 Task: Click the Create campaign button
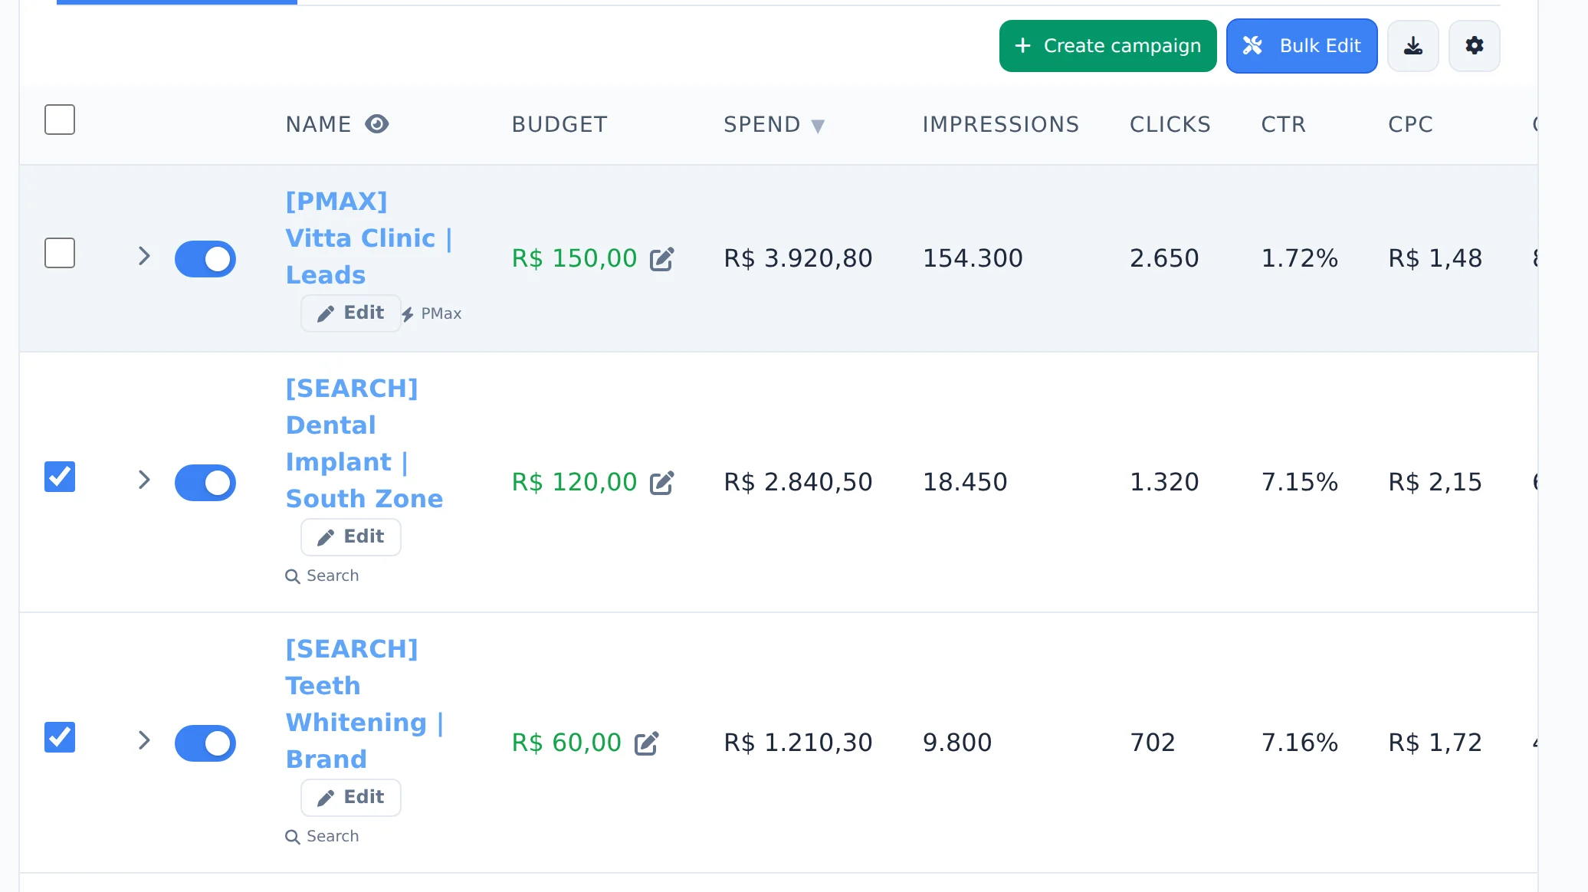tap(1107, 46)
